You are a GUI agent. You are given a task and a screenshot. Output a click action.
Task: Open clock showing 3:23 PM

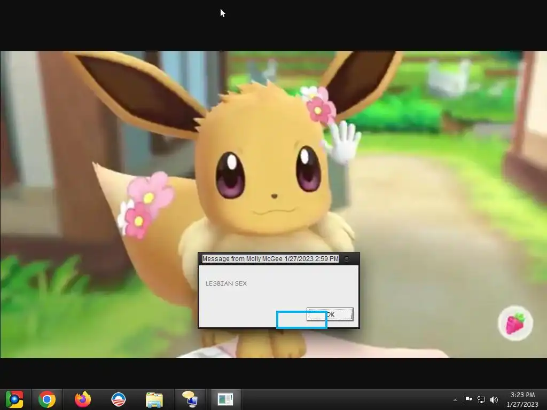(522, 399)
